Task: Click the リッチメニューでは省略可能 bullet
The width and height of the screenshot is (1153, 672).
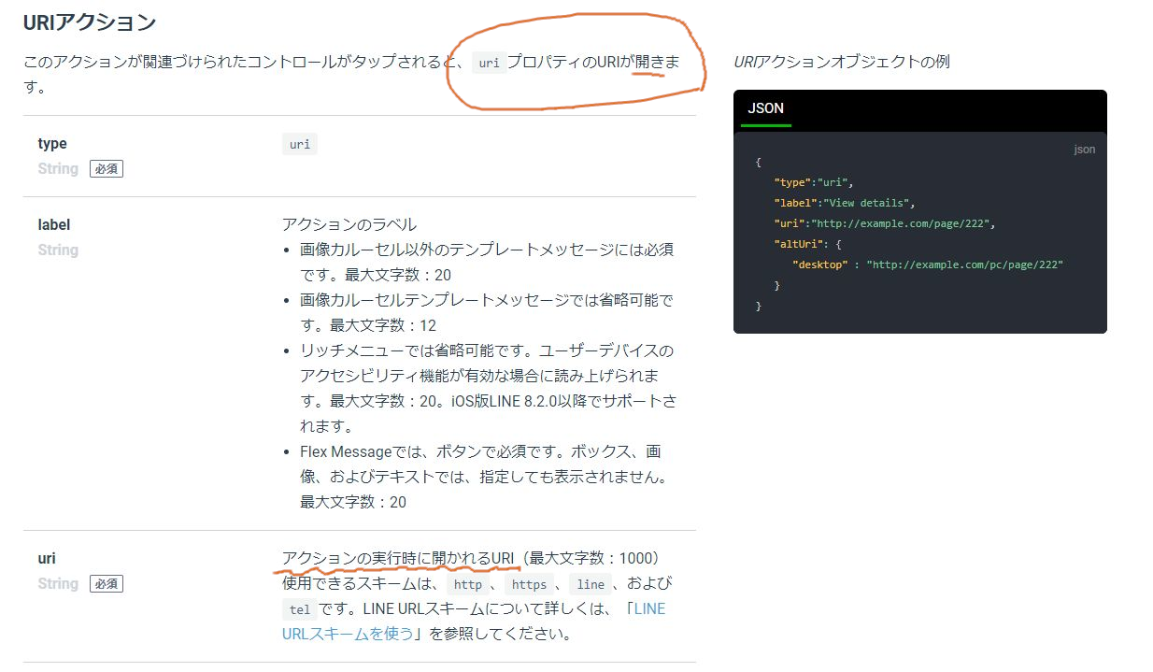Action: (487, 388)
